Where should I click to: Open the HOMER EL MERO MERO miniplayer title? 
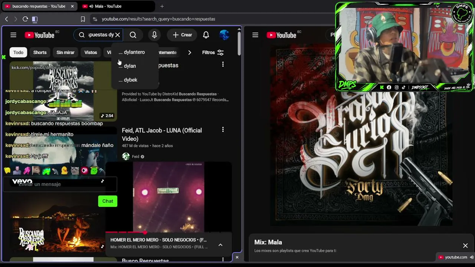point(158,240)
